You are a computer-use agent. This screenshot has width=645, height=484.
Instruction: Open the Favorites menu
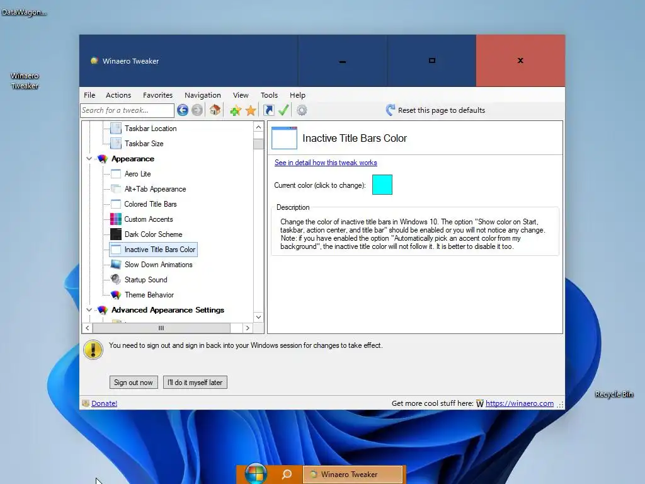point(158,95)
